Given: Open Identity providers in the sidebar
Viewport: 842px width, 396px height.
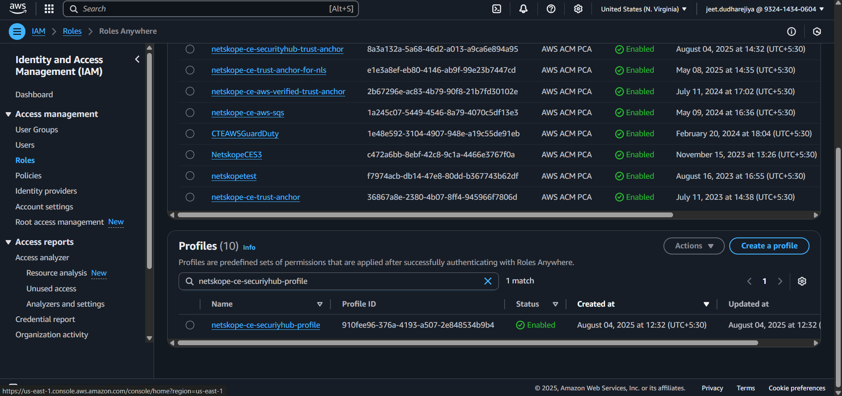Looking at the screenshot, I should coord(46,191).
